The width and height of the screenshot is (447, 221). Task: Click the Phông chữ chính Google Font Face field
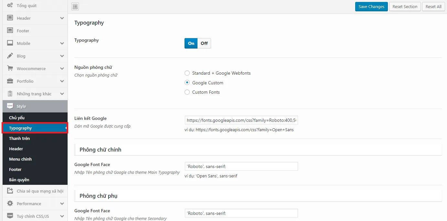tap(241, 166)
